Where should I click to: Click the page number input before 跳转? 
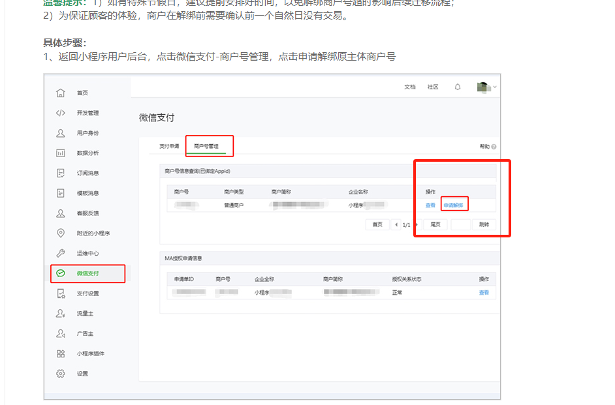pyautogui.click(x=460, y=224)
